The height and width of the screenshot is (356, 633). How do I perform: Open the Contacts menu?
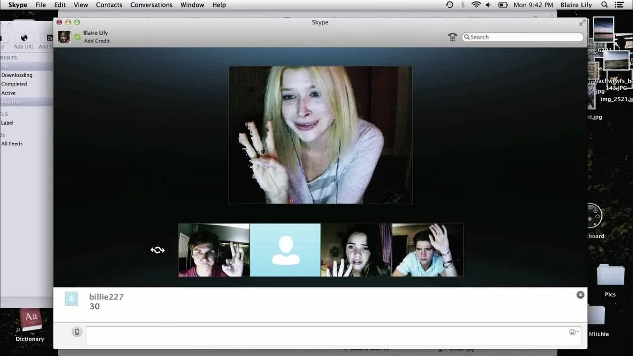[x=109, y=5]
